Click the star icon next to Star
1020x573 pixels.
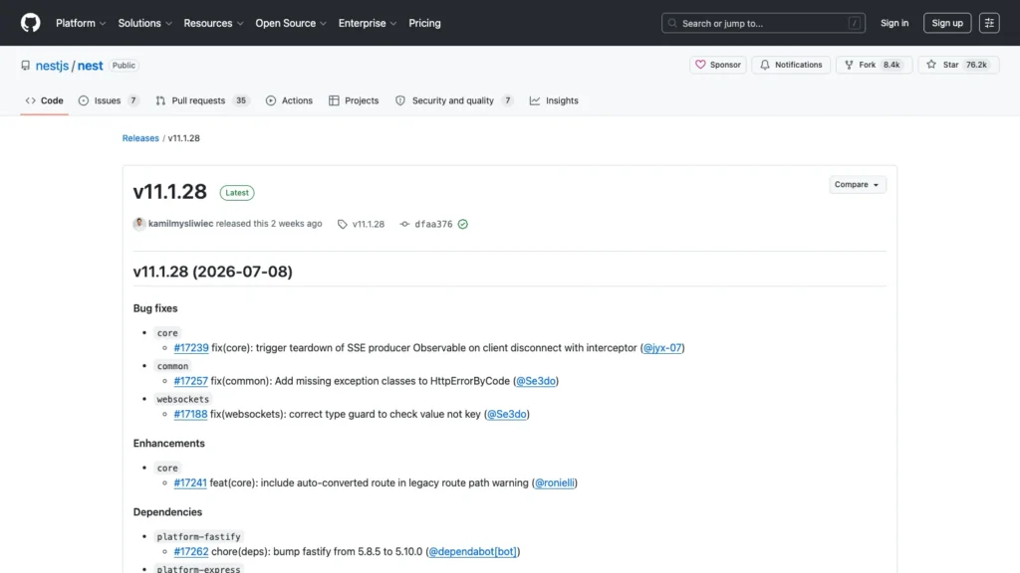pyautogui.click(x=931, y=65)
